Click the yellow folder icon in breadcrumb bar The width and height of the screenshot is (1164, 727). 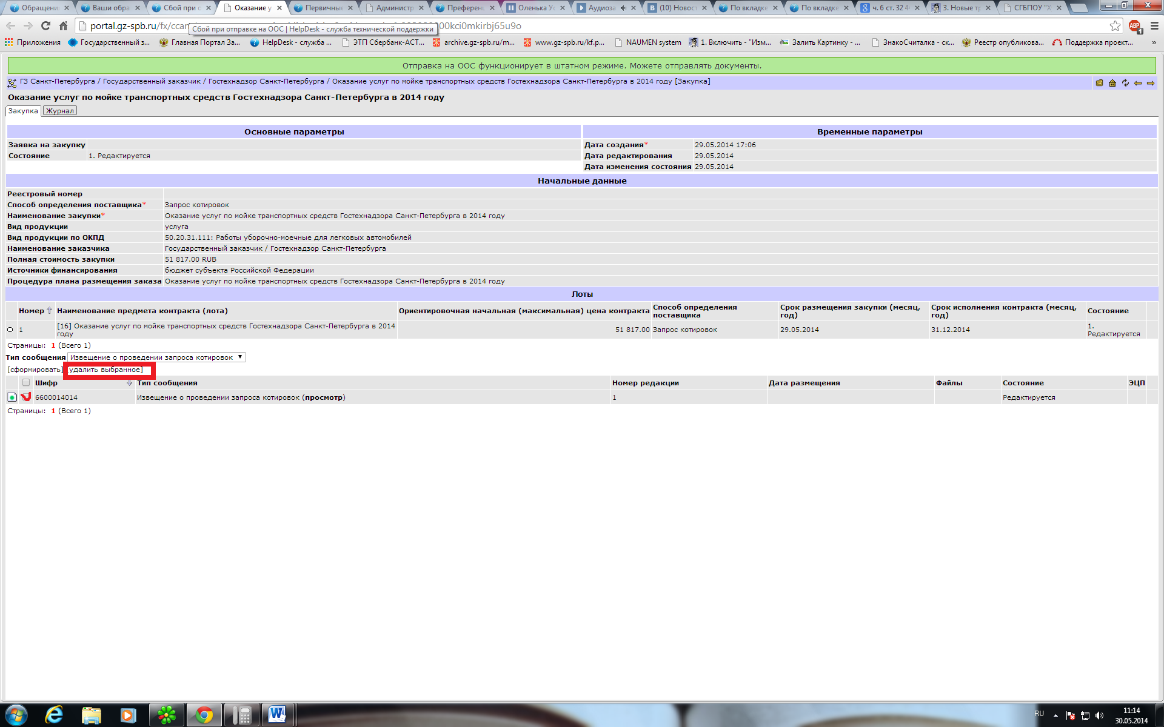coord(1099,83)
